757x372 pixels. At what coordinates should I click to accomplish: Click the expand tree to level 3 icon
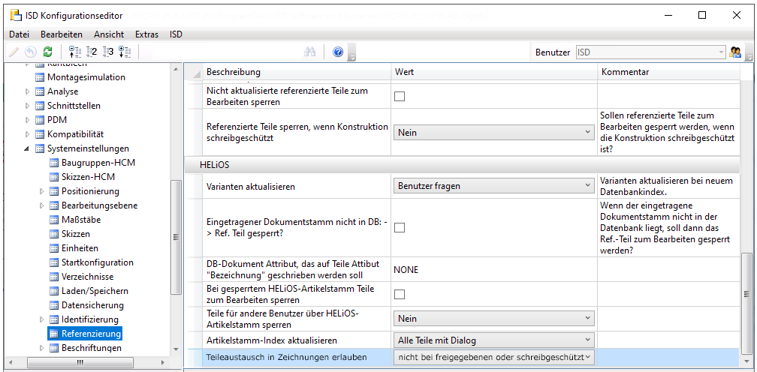pos(108,52)
